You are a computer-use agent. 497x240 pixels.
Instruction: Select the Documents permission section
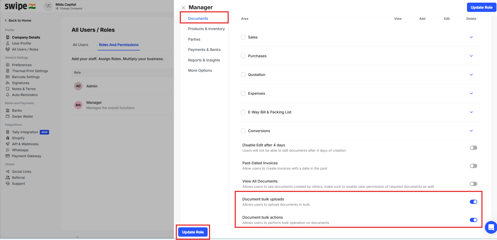(198, 18)
